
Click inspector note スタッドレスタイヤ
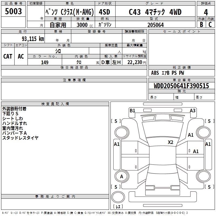(x=20, y=138)
